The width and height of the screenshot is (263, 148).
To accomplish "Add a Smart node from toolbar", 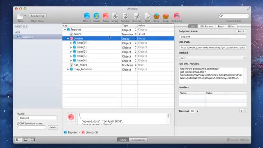I will click(97, 16).
